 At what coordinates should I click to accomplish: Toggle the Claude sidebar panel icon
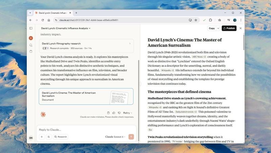pyautogui.click(x=31, y=28)
